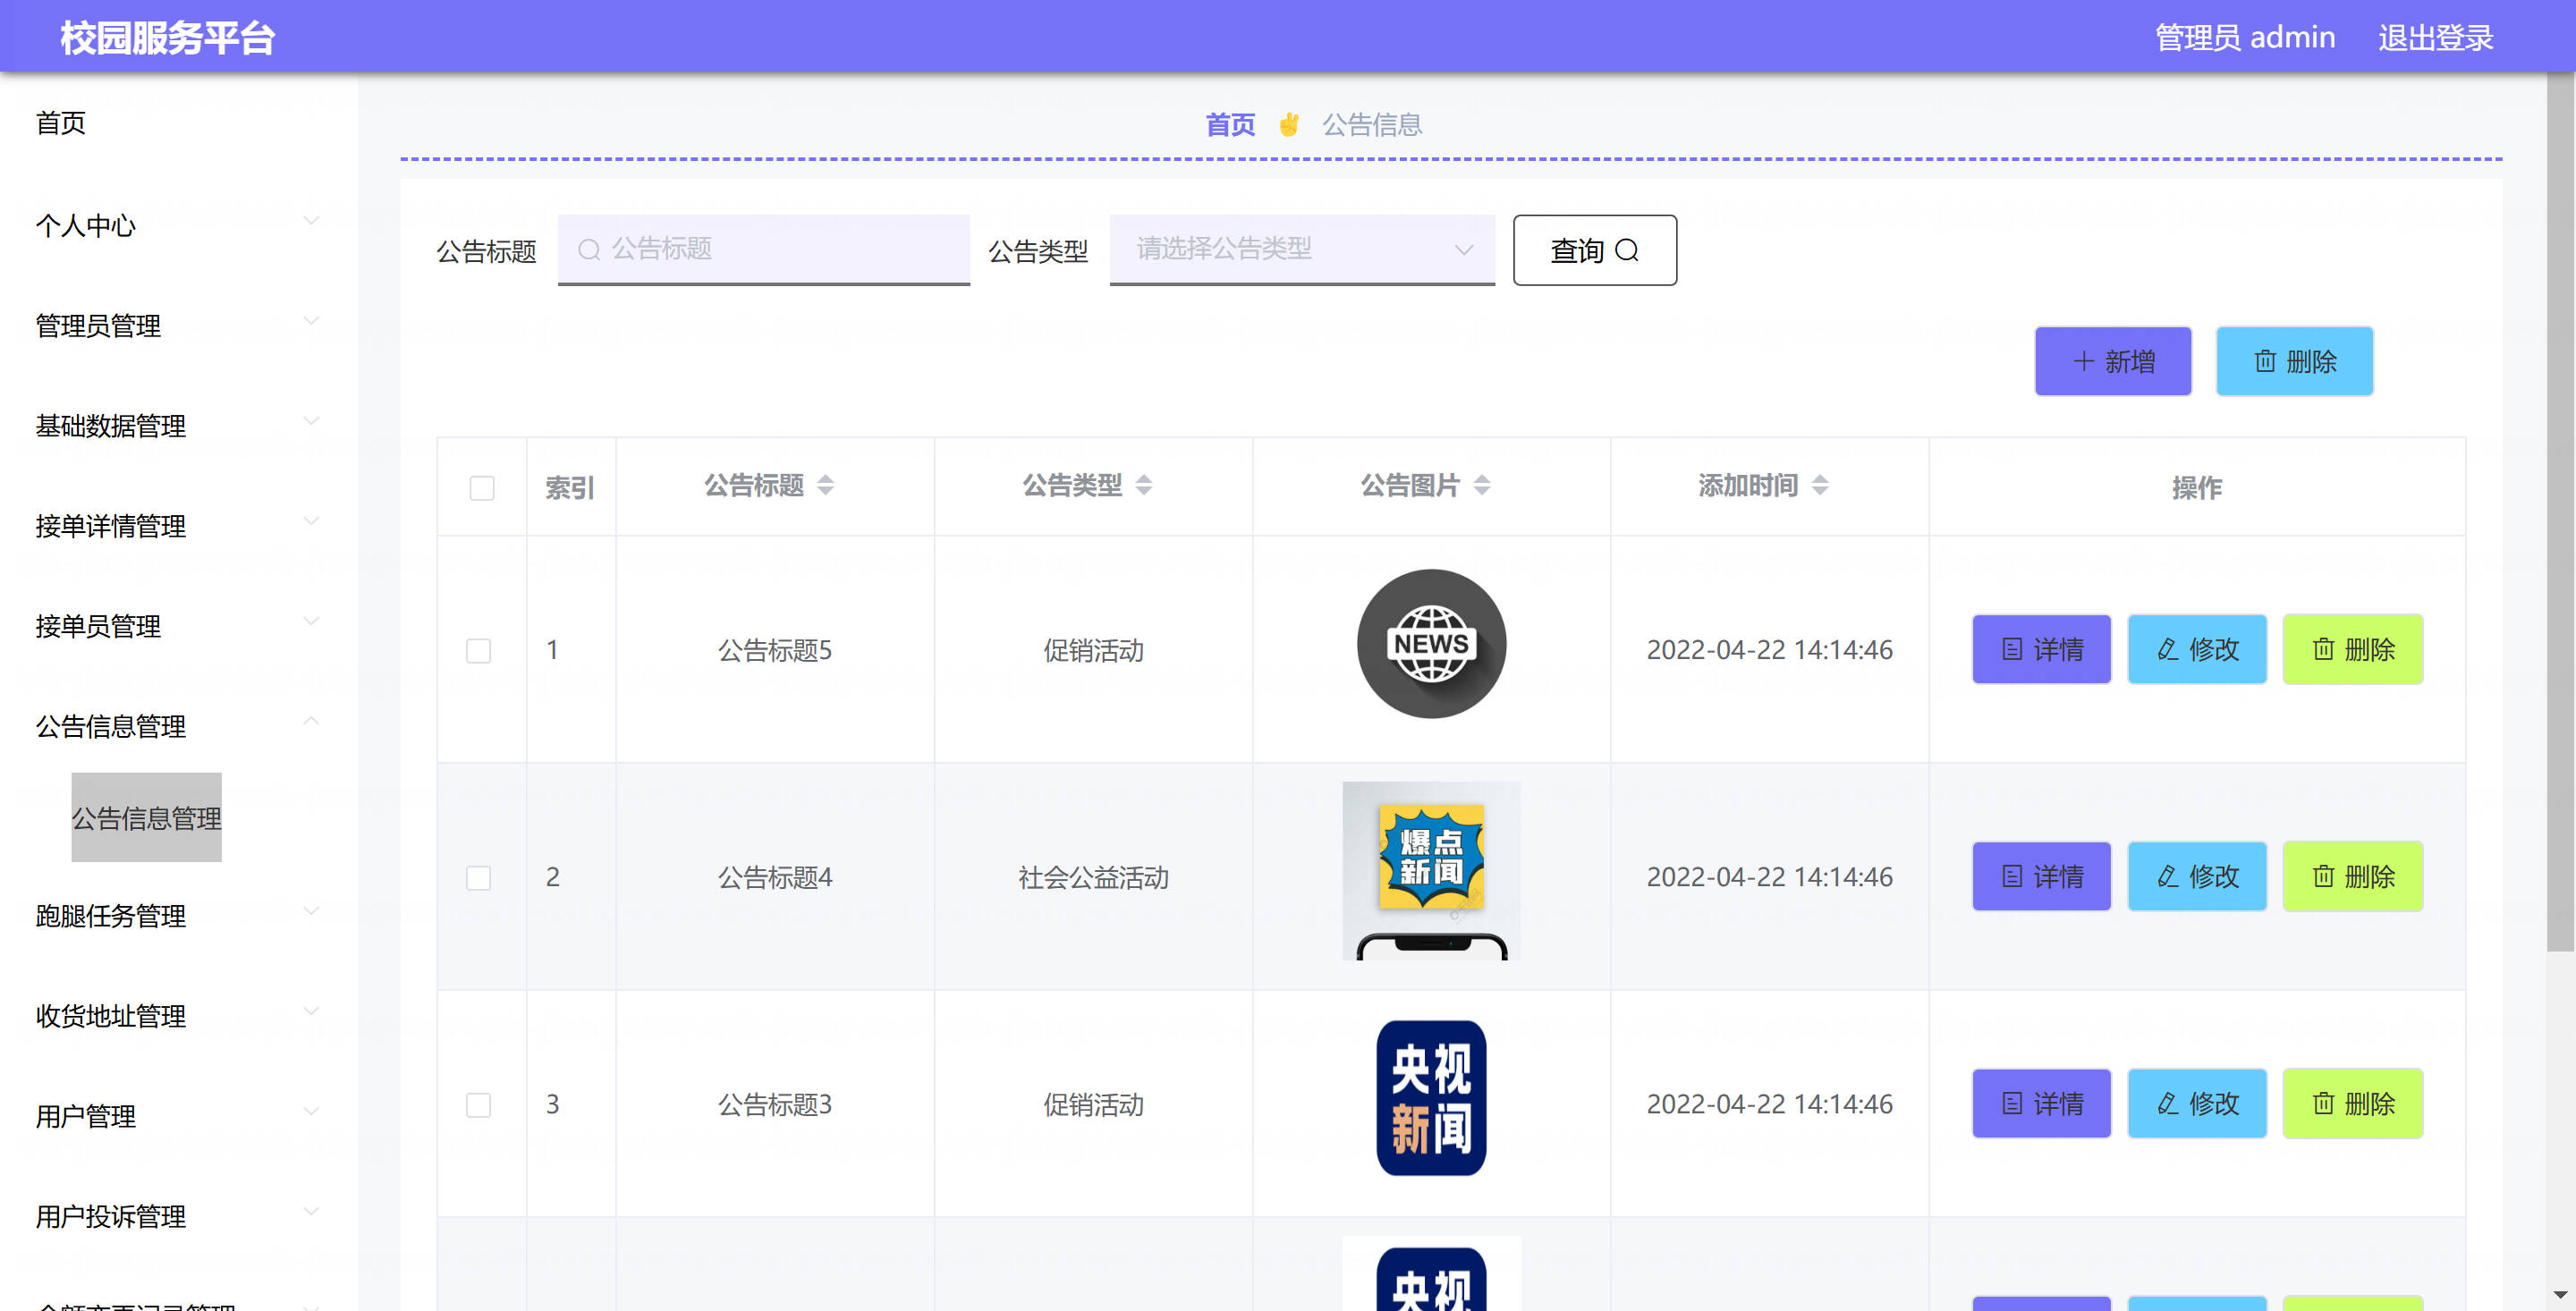The image size is (2576, 1311).
Task: Open the NEWS globe image in row 1
Action: click(1431, 644)
